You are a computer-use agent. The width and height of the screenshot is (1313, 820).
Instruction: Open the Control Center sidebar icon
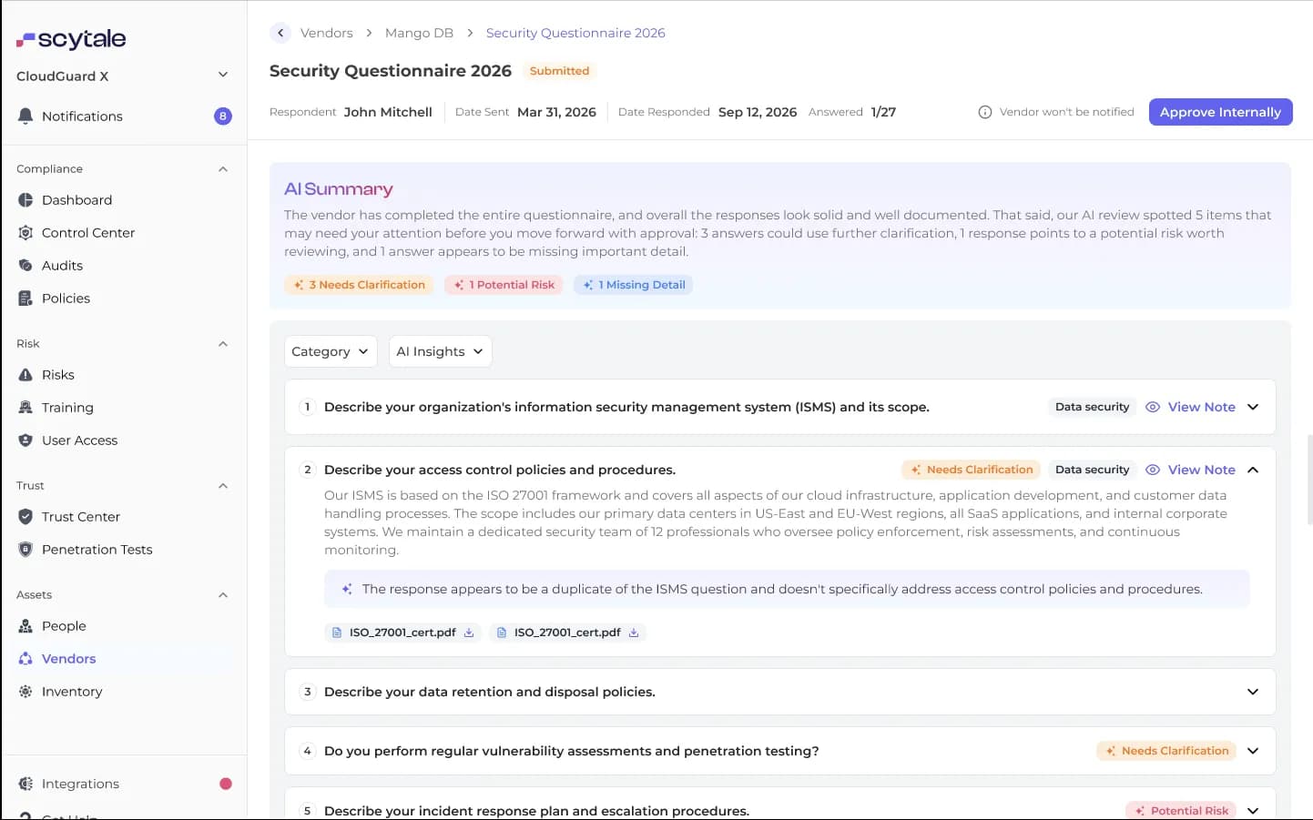point(25,233)
